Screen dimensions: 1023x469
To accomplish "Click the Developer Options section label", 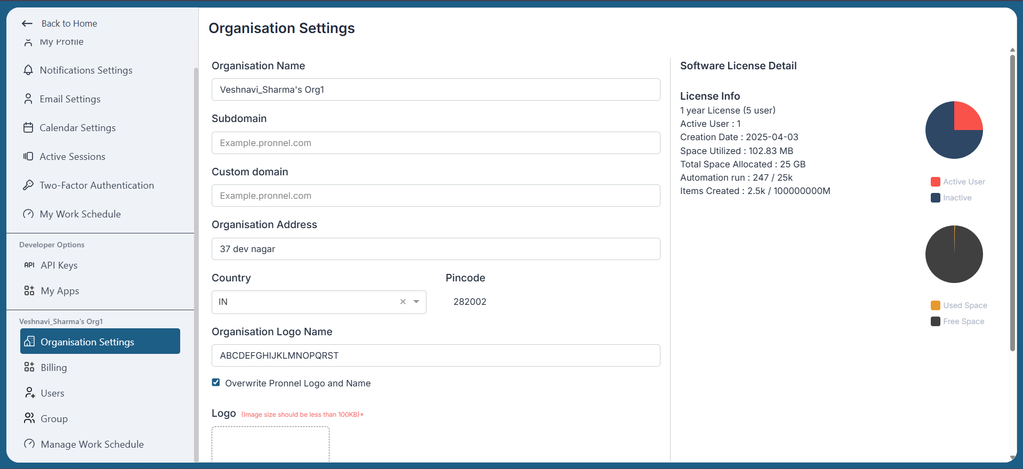I will [x=52, y=245].
